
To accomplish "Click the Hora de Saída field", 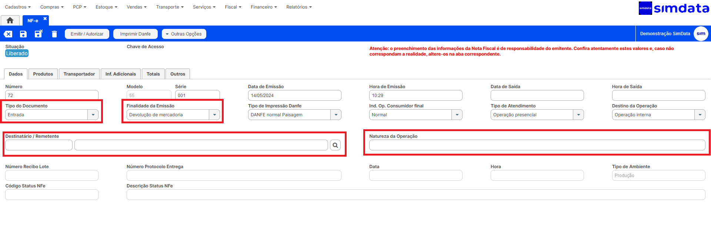I will 659,96.
